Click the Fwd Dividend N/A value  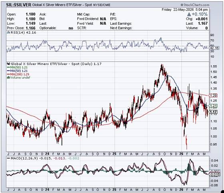click(103, 19)
